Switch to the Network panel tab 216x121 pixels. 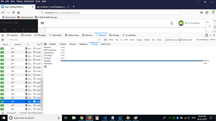click(101, 35)
